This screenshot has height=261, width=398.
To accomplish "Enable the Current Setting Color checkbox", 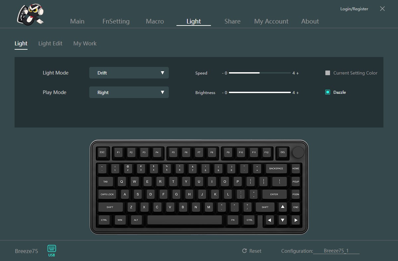I will pyautogui.click(x=328, y=73).
